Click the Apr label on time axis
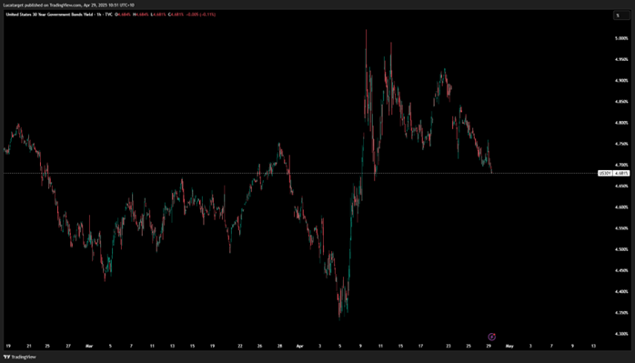 point(299,346)
